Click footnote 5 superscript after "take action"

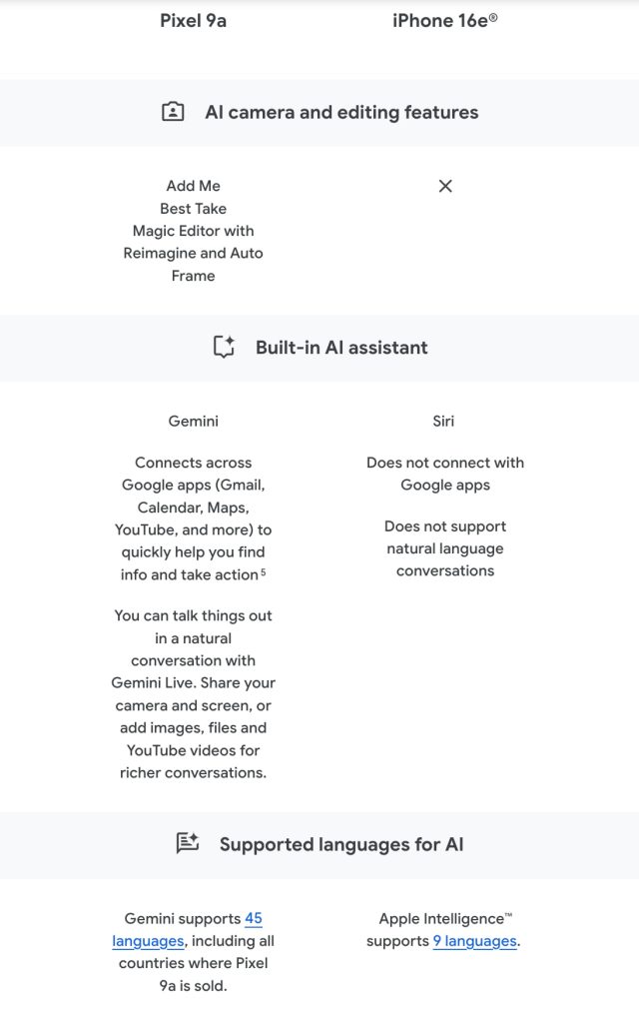click(263, 572)
